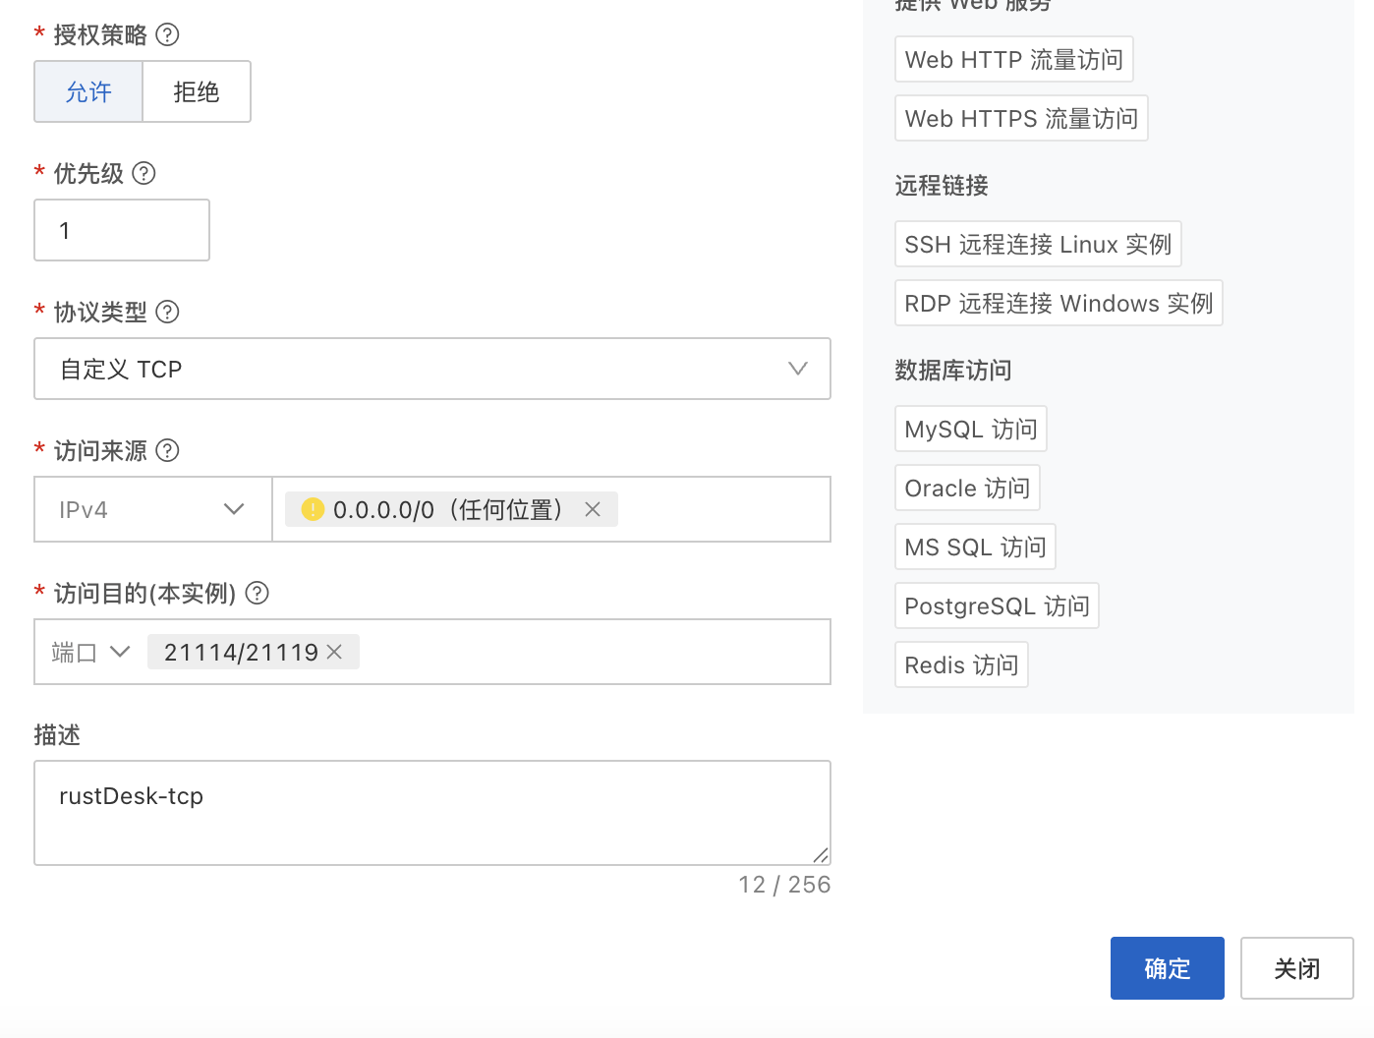Remove the 21114/21119 port tag

pos(334,652)
